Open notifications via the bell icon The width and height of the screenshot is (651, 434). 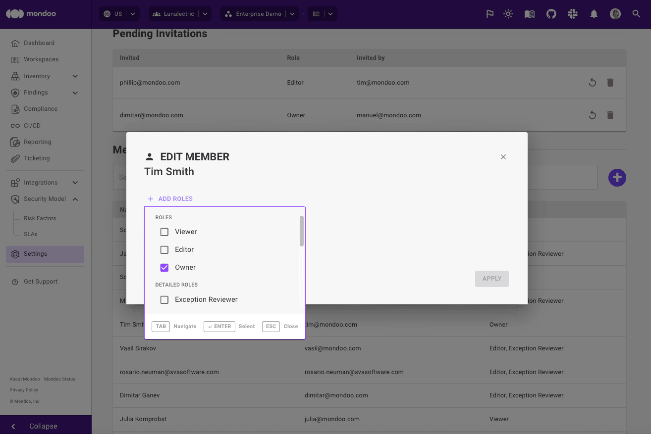(x=594, y=14)
